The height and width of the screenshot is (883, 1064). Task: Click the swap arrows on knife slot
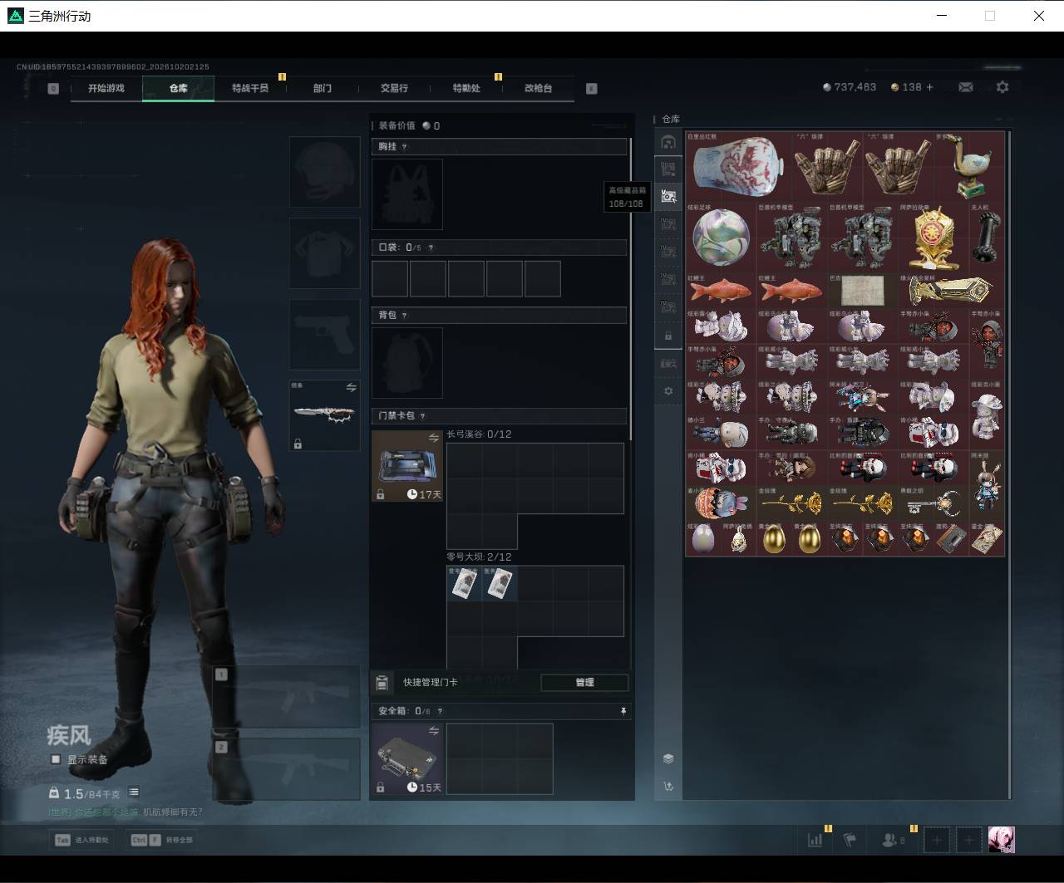351,387
